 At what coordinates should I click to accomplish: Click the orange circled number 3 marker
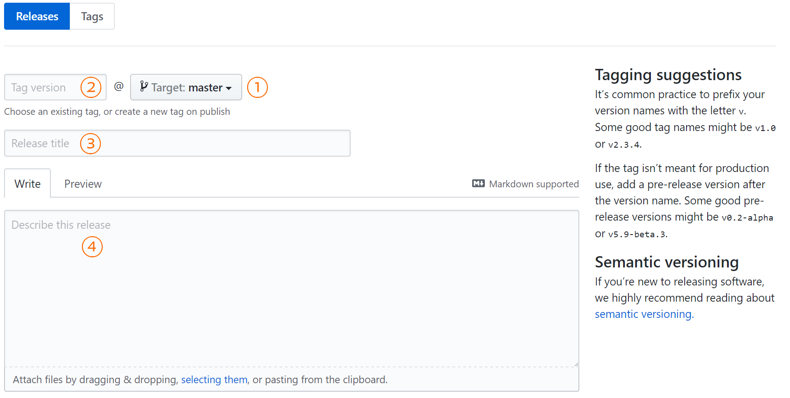[90, 144]
